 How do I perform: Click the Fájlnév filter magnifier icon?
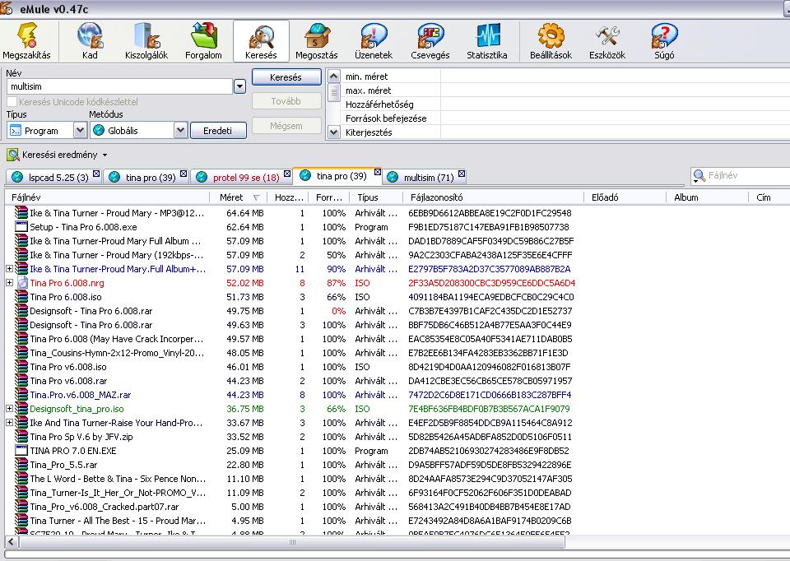click(x=699, y=176)
